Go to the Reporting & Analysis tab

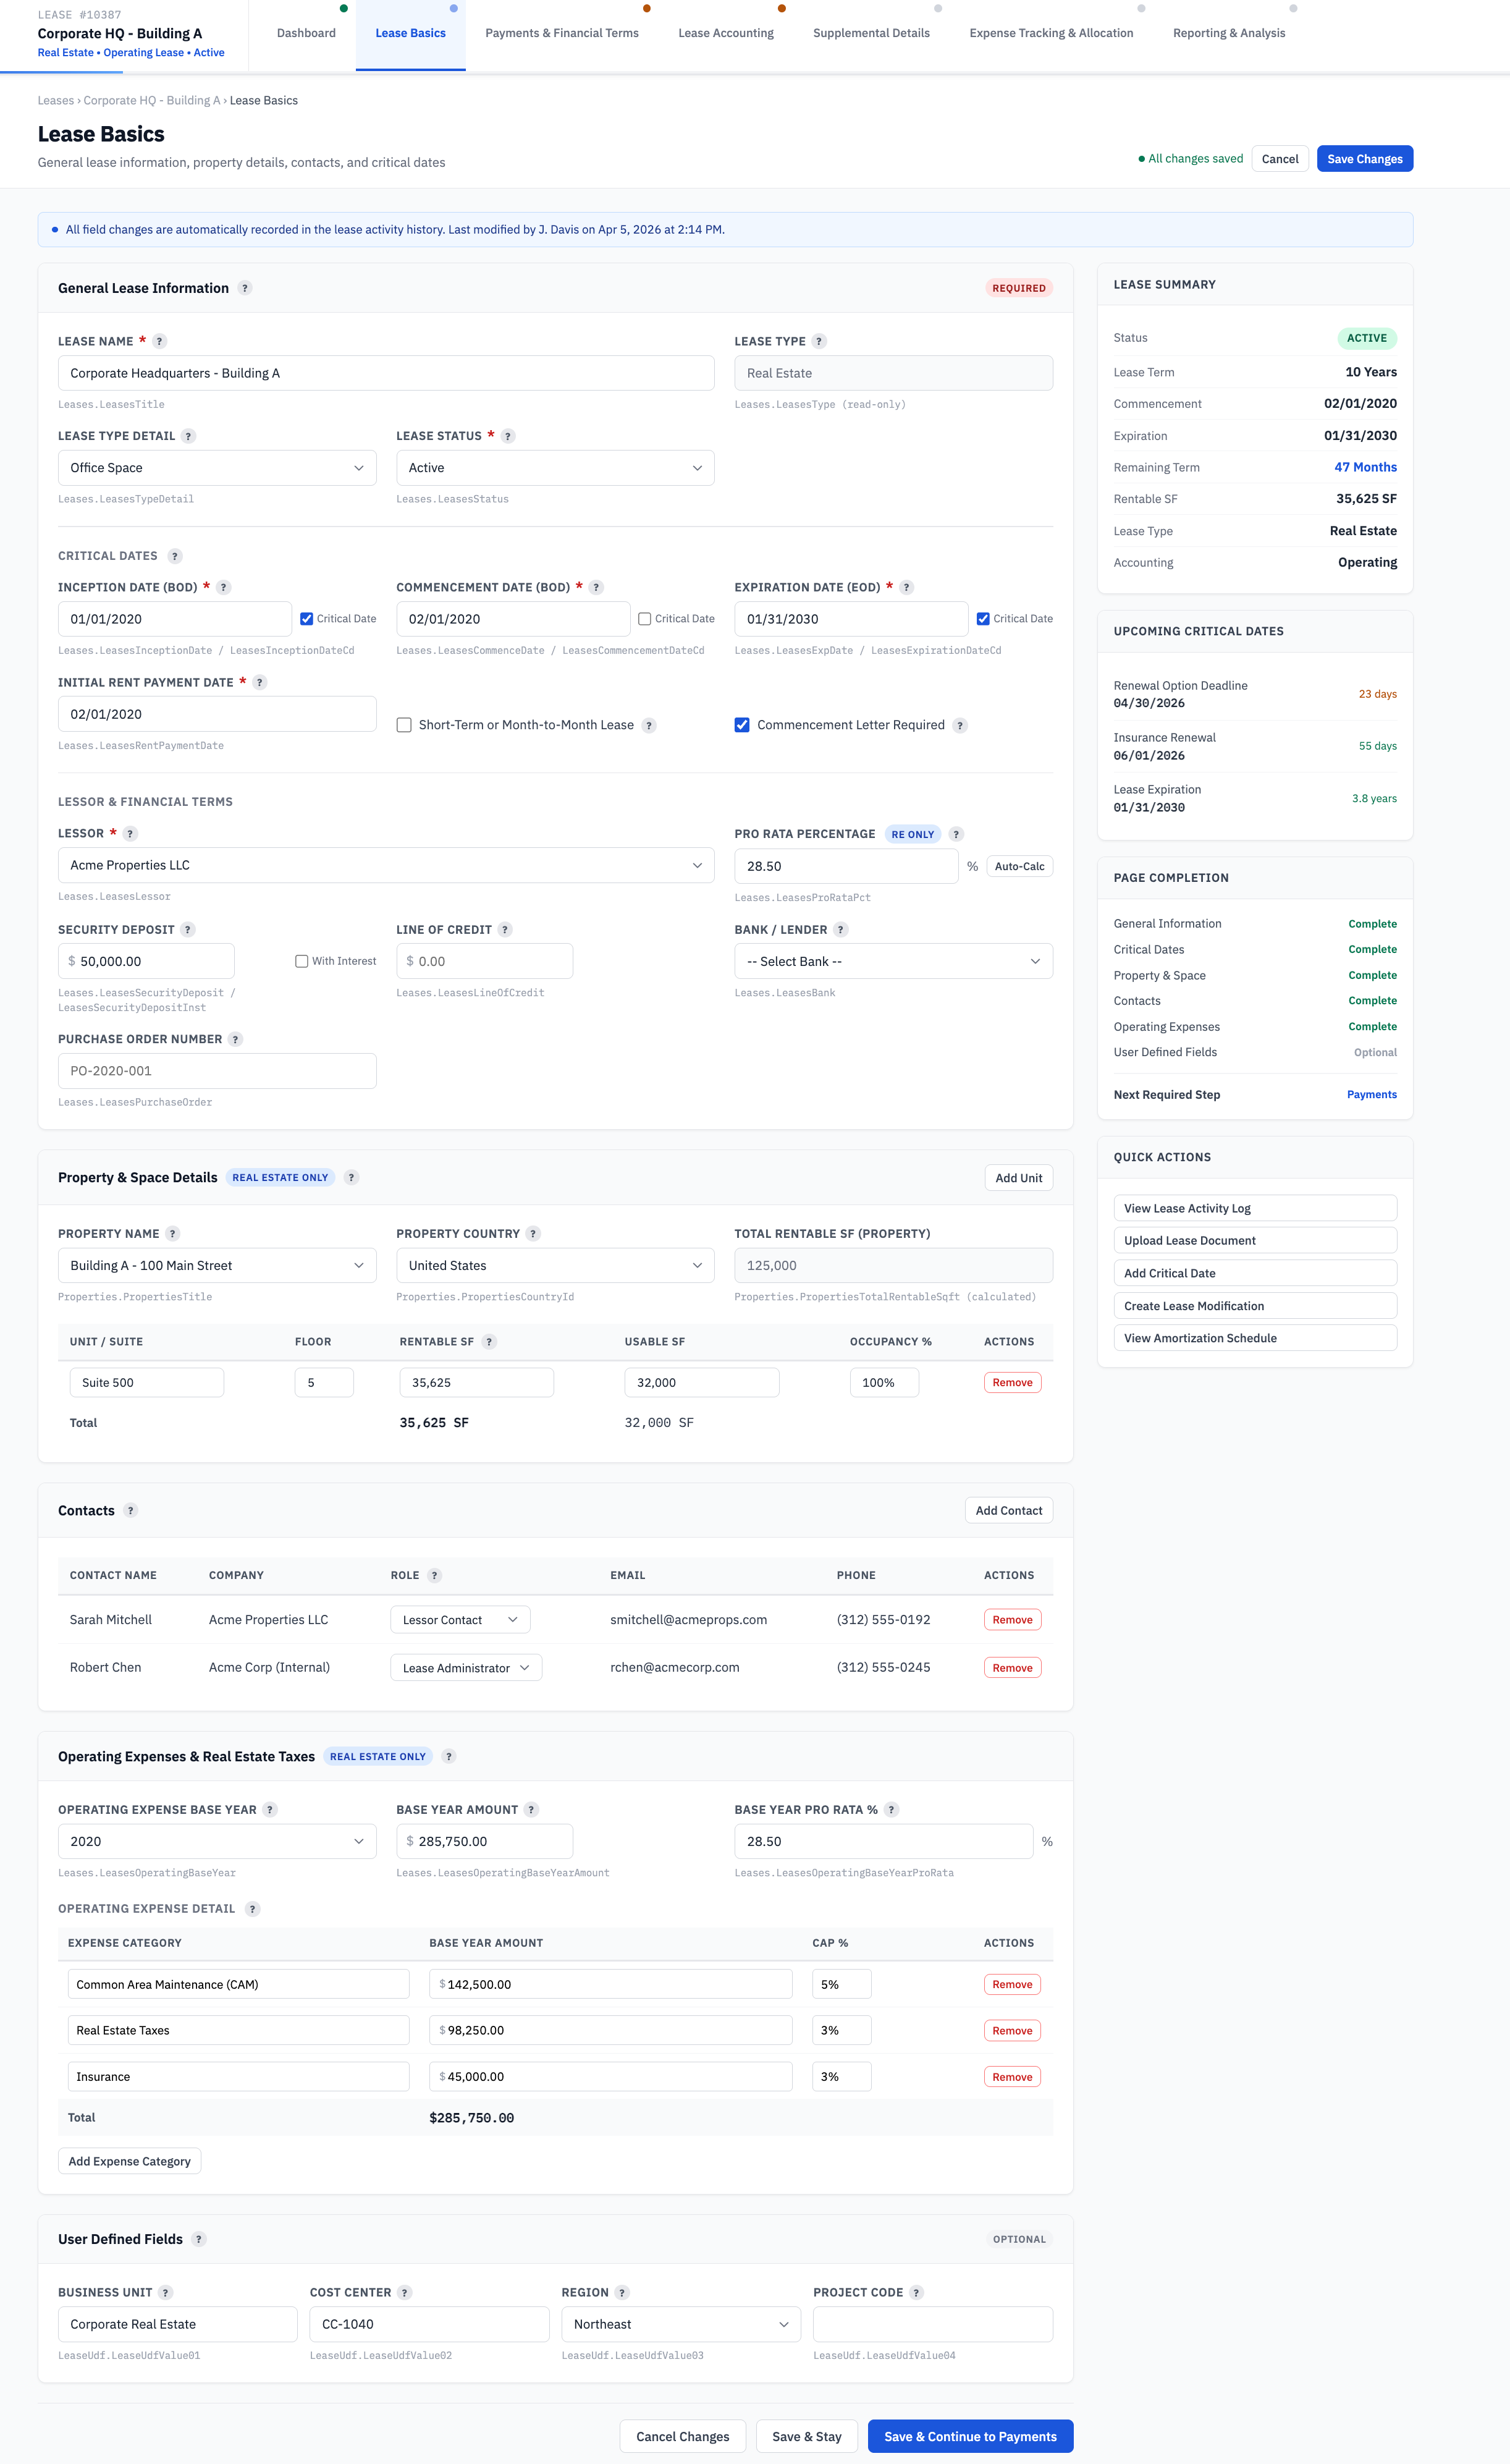(x=1229, y=32)
